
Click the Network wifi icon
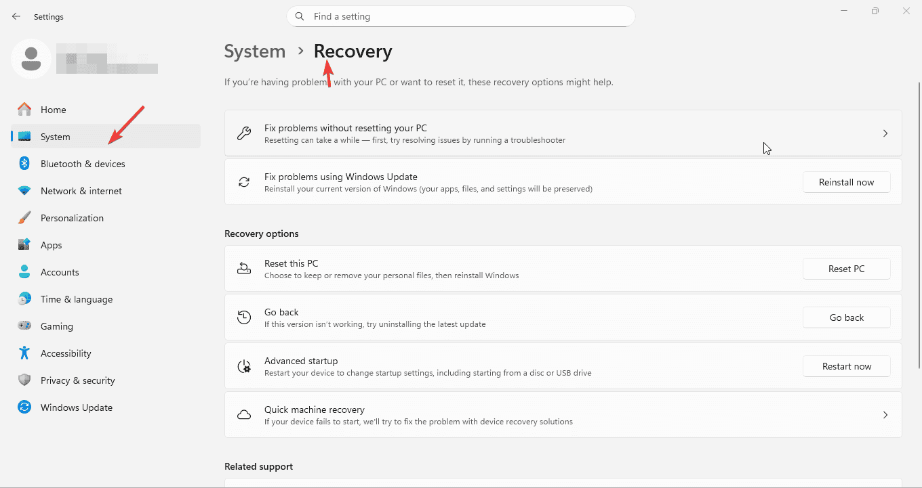24,191
